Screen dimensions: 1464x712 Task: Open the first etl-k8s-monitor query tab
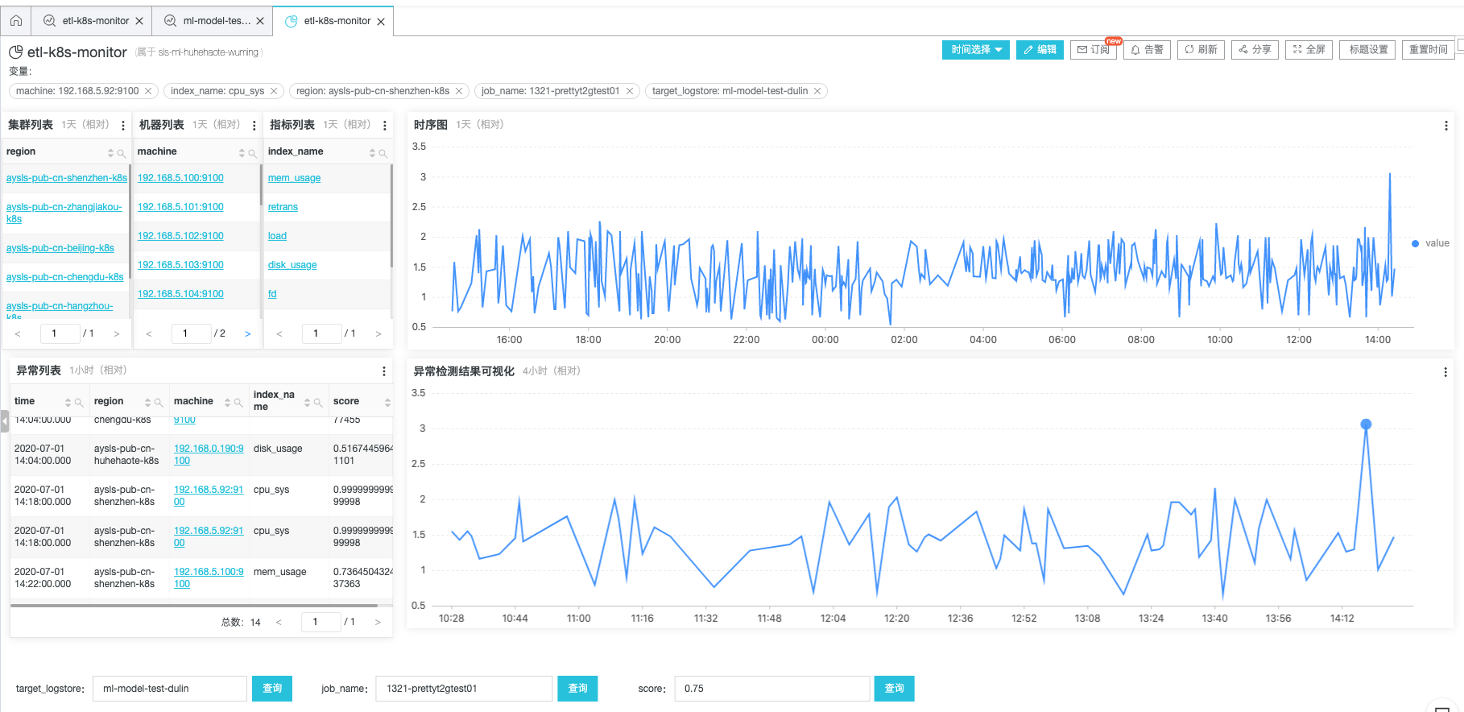(95, 21)
